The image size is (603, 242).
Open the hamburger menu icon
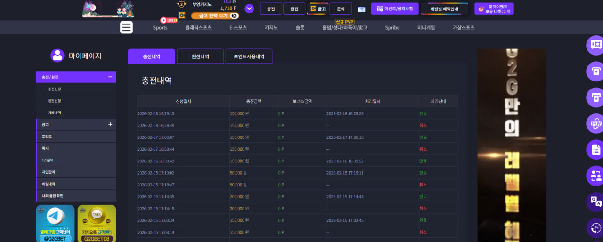pyautogui.click(x=126, y=27)
